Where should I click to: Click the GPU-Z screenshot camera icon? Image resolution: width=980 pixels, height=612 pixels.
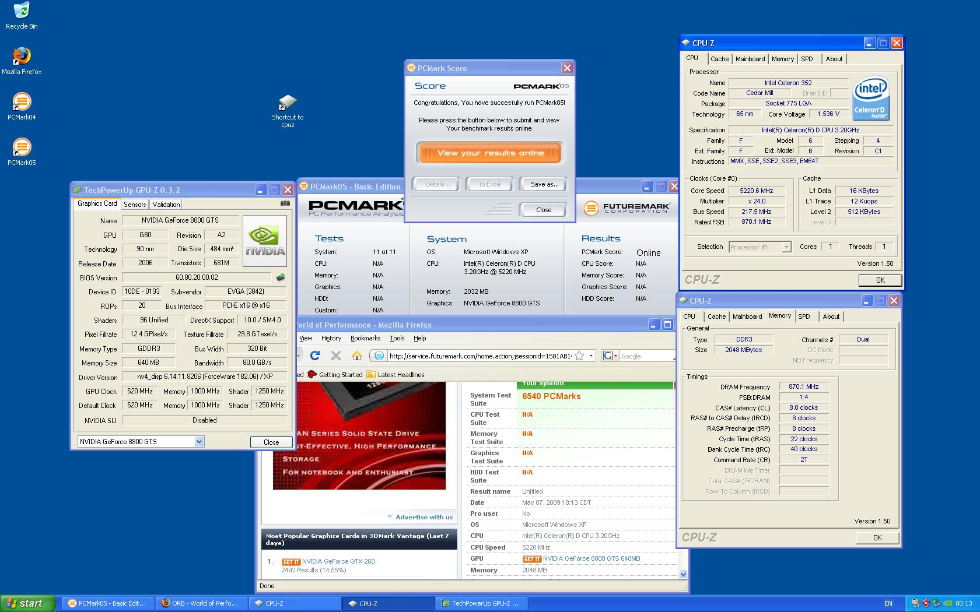(x=285, y=203)
